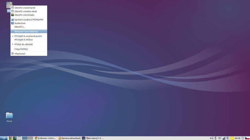Open the power logout button in panel
The image size is (250, 140).
tap(243, 138)
